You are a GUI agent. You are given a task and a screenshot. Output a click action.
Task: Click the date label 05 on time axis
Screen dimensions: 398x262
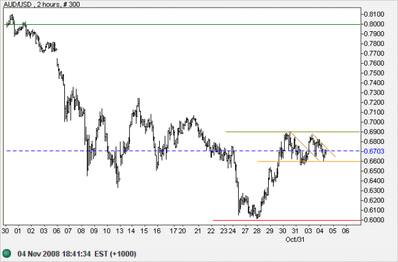pyautogui.click(x=333, y=231)
